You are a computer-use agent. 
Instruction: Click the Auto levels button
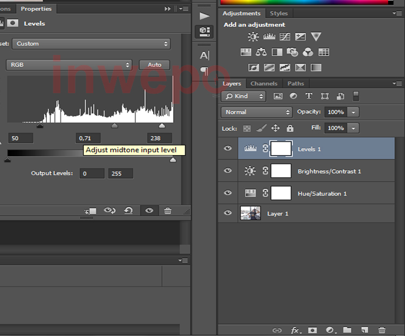pos(154,65)
